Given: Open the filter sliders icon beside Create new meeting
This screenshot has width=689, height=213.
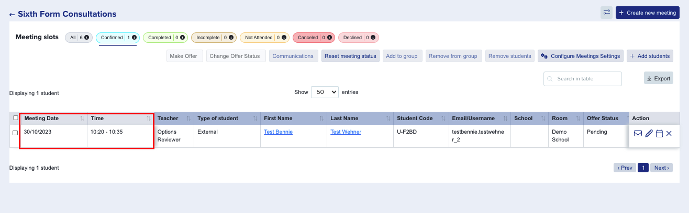Looking at the screenshot, I should (607, 13).
